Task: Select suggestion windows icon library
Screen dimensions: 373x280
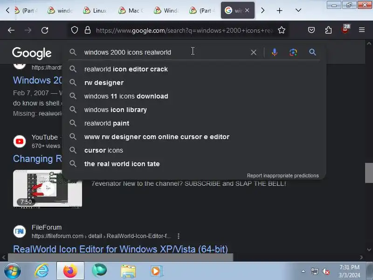Action: click(x=194, y=110)
